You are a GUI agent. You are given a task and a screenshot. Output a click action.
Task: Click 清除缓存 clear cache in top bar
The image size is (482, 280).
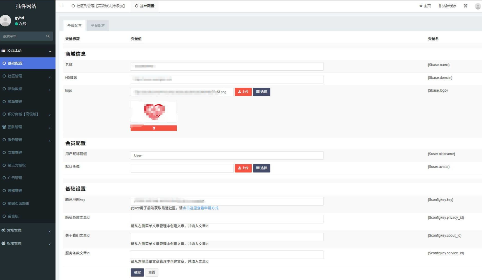447,6
